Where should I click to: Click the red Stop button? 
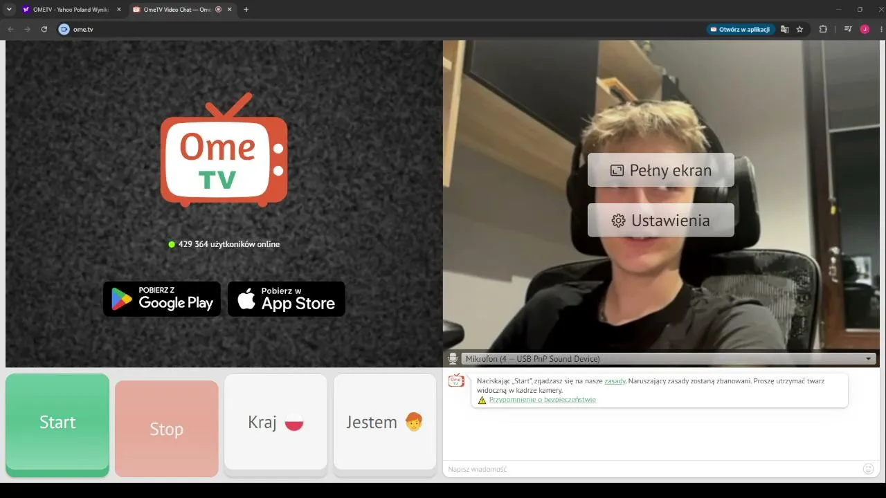pyautogui.click(x=167, y=428)
